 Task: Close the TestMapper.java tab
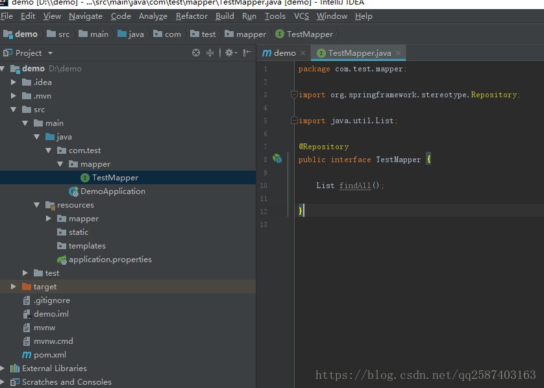click(399, 53)
